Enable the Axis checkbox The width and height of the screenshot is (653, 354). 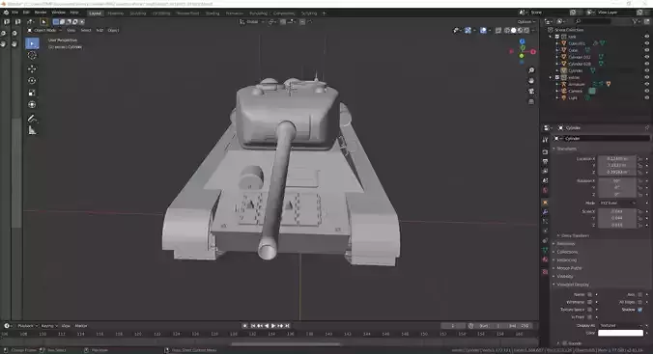tap(640, 294)
